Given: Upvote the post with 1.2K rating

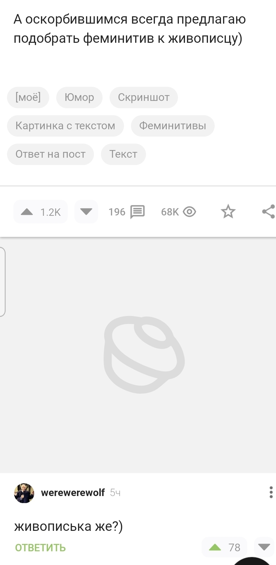Looking at the screenshot, I should click(x=41, y=212).
